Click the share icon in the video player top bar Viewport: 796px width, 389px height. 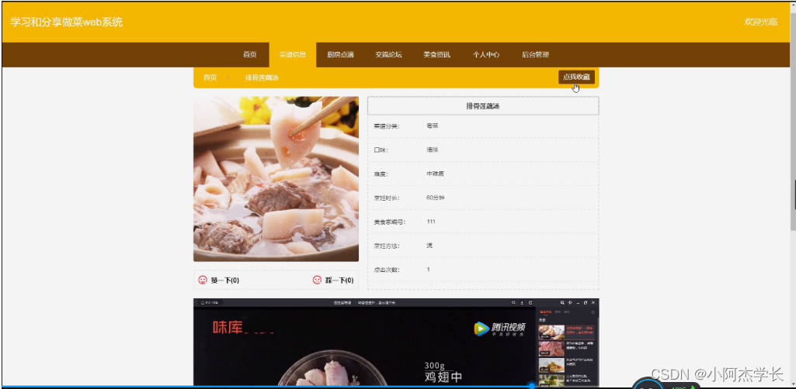pos(530,303)
